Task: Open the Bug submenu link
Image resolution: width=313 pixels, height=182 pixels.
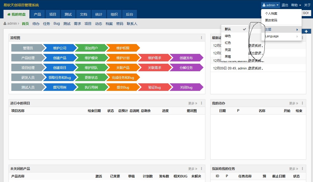Action: 57,24
